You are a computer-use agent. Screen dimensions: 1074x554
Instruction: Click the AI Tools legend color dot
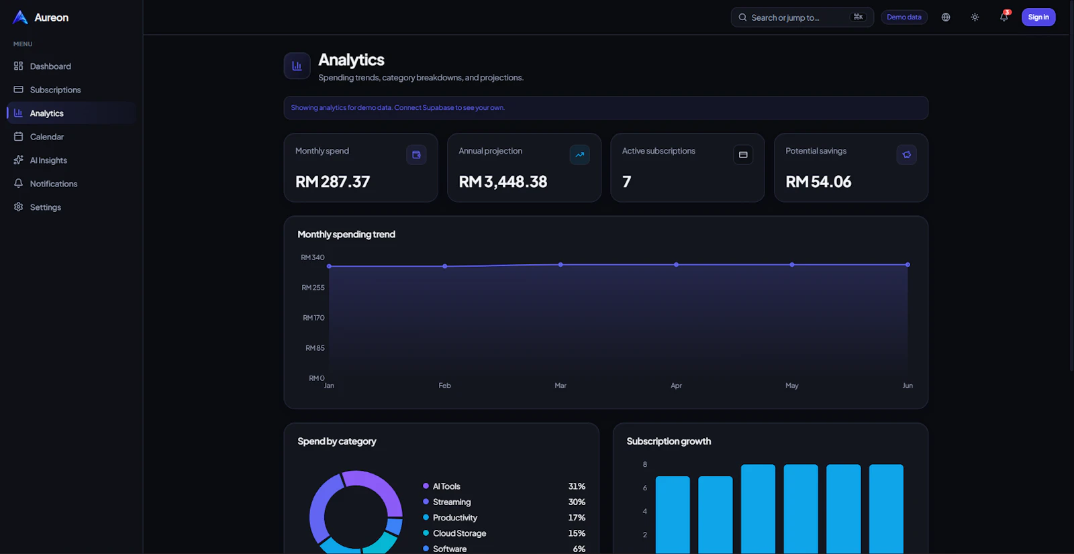(426, 486)
